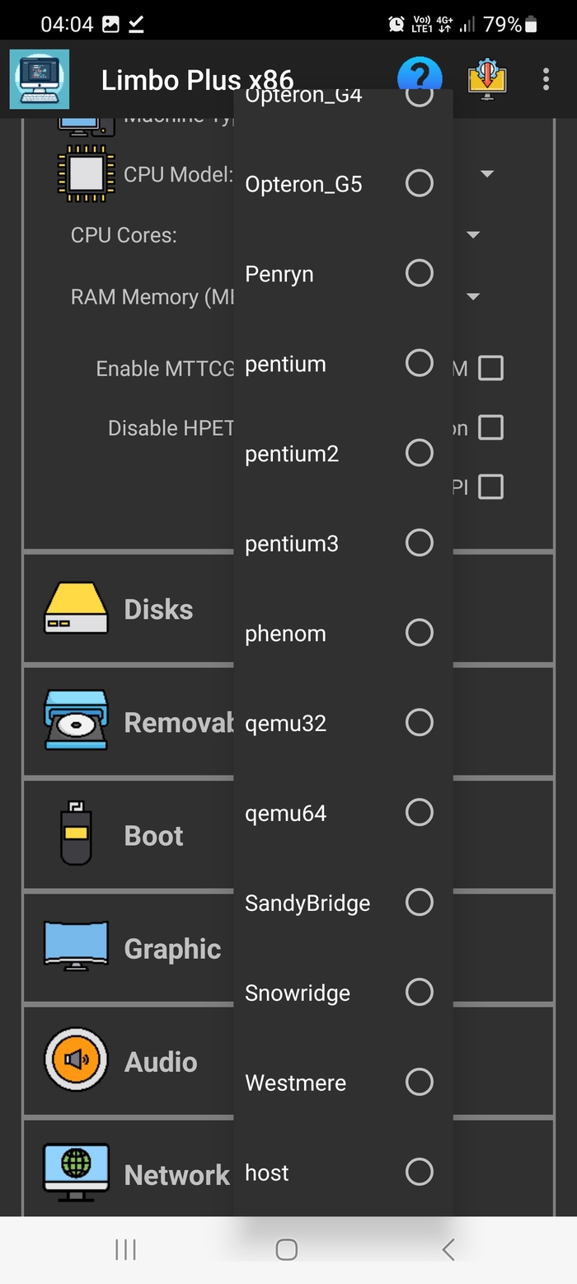Tap the Audio speaker icon
The image size is (577, 1284).
click(x=76, y=1060)
